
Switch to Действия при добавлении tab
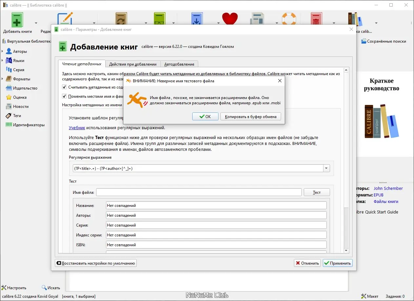coord(133,64)
